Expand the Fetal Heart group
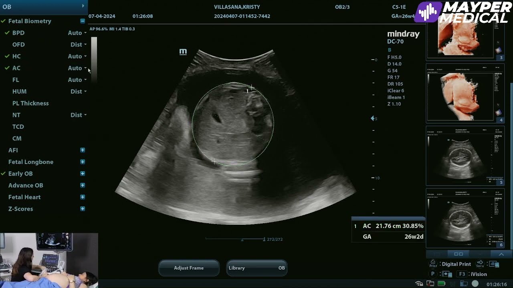This screenshot has height=288, width=513. [x=83, y=197]
